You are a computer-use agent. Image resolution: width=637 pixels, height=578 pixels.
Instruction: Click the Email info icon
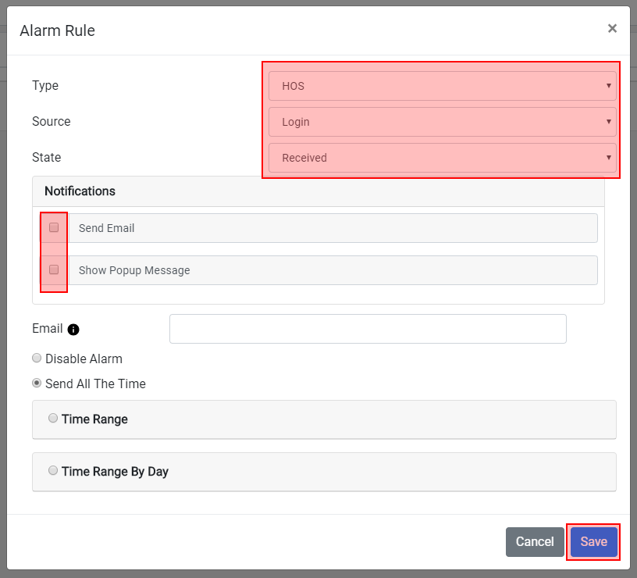(73, 330)
